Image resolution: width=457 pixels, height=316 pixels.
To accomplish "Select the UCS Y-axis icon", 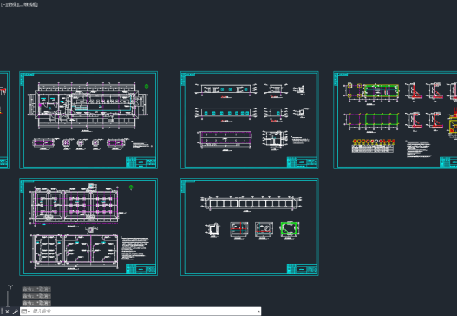I will [10, 287].
